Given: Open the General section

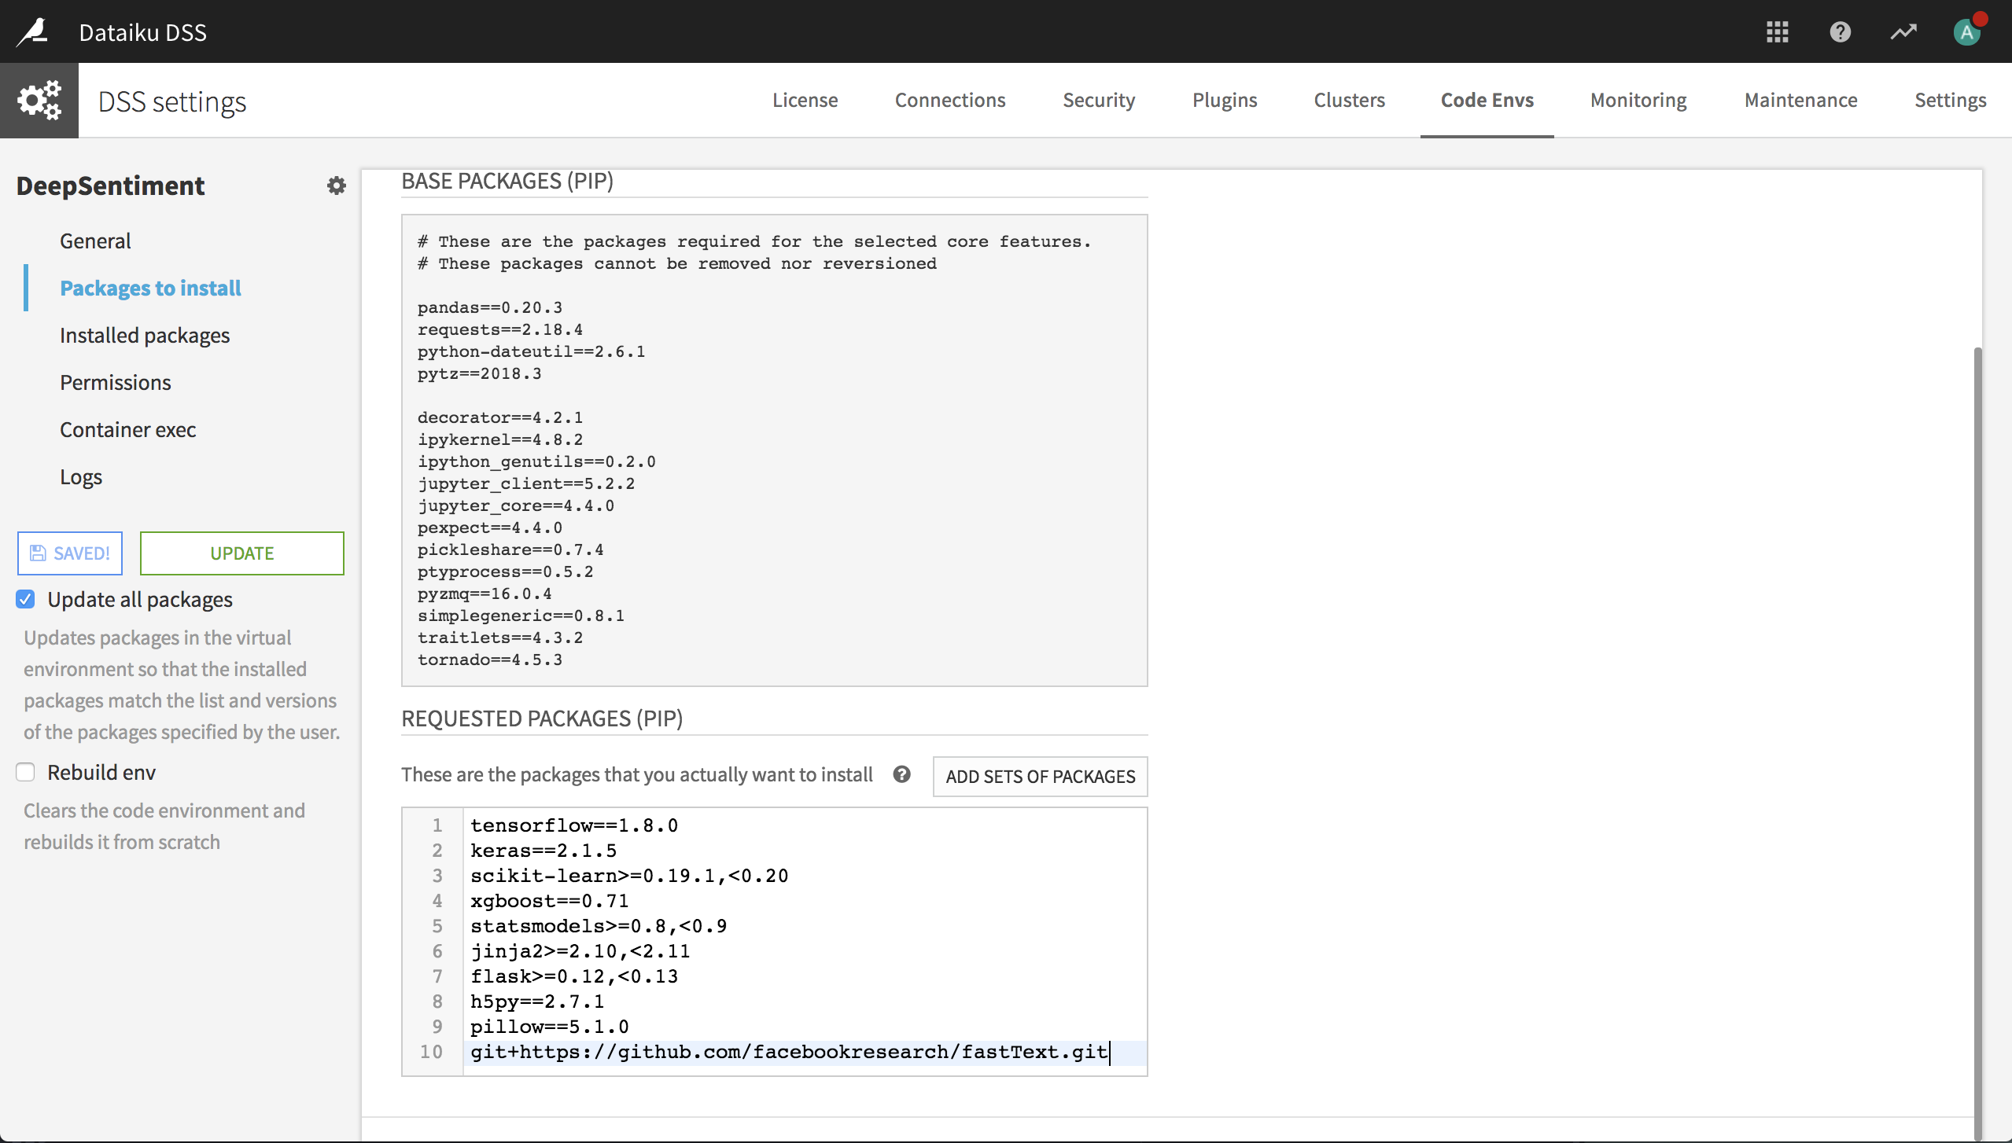Looking at the screenshot, I should pos(95,241).
